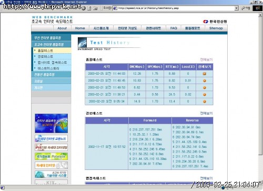Open the 기술지원 시스템 banner

tap(51, 174)
